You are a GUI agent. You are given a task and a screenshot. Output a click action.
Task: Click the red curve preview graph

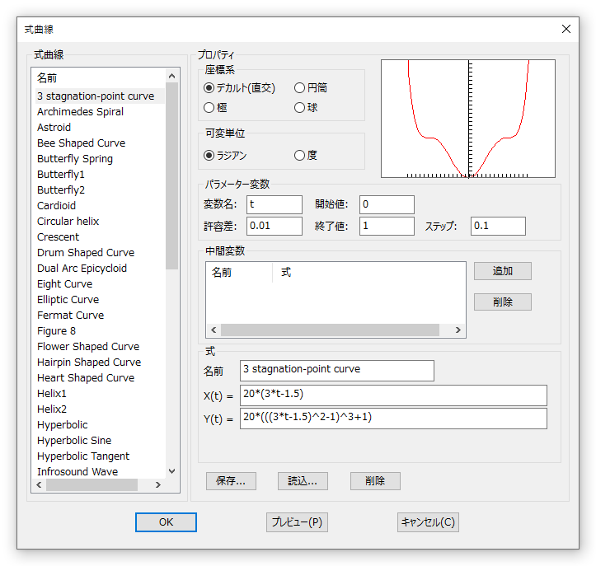468,119
